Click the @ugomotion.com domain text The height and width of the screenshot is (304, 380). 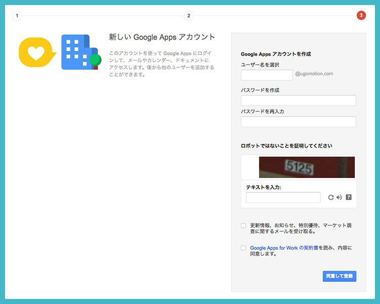click(x=314, y=74)
